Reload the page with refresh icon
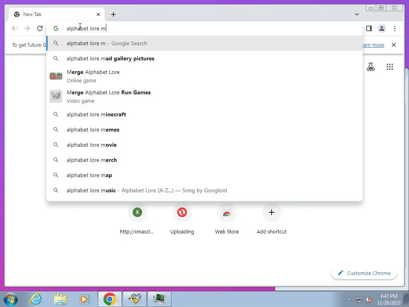 click(40, 28)
